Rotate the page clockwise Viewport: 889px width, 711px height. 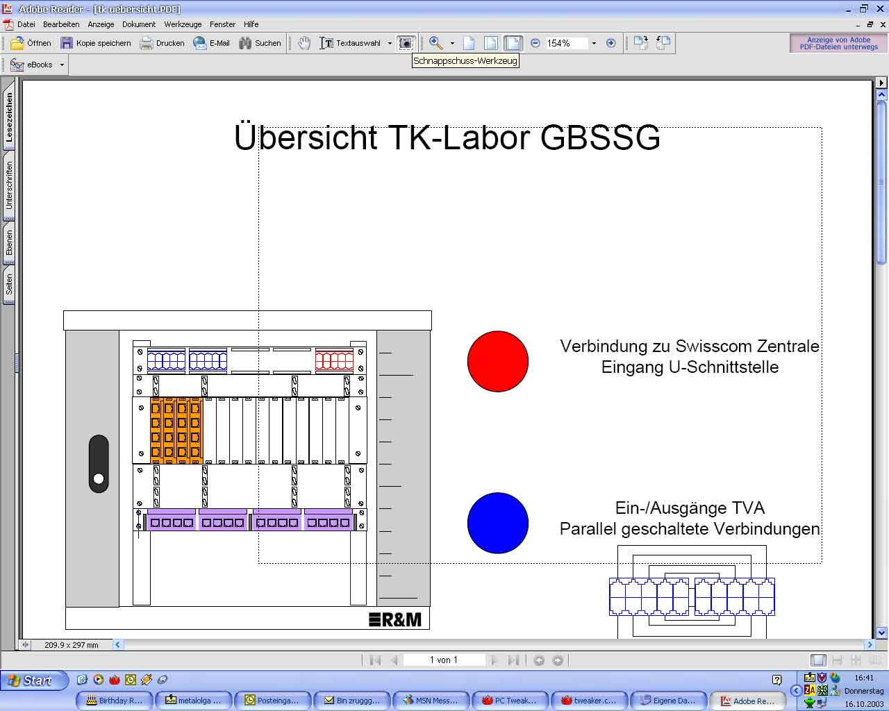[640, 43]
